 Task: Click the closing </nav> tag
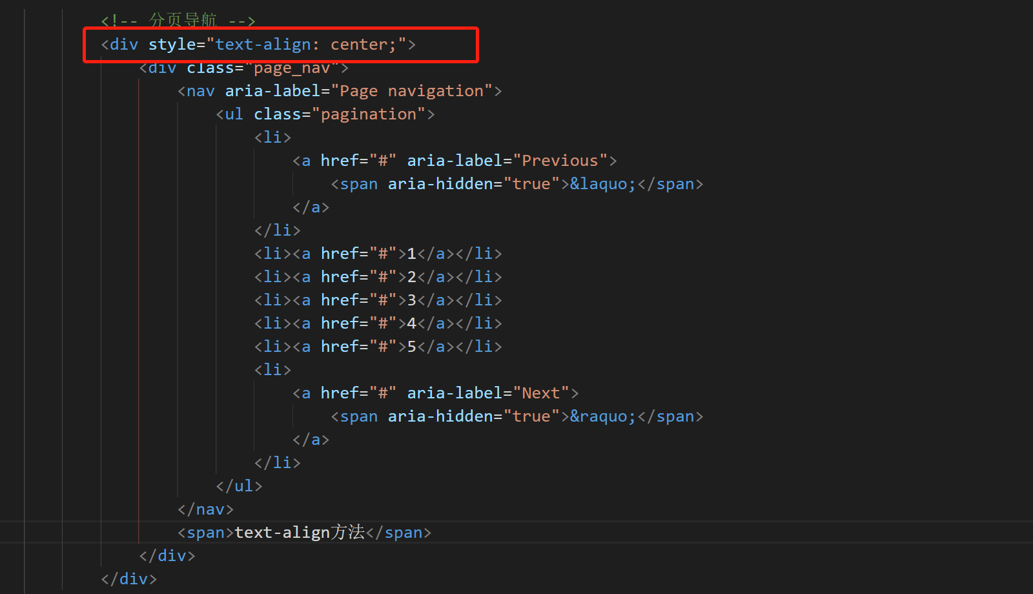(x=205, y=509)
